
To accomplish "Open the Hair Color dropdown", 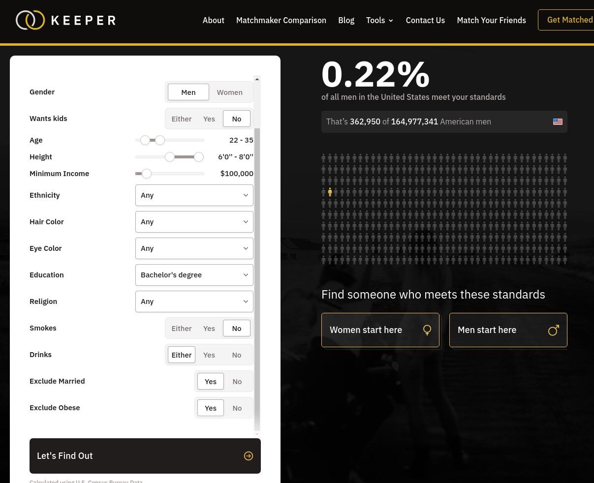I will tap(194, 222).
